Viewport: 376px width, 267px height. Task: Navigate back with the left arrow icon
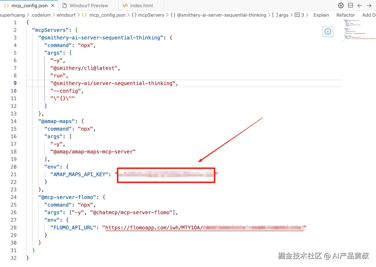coord(360,6)
